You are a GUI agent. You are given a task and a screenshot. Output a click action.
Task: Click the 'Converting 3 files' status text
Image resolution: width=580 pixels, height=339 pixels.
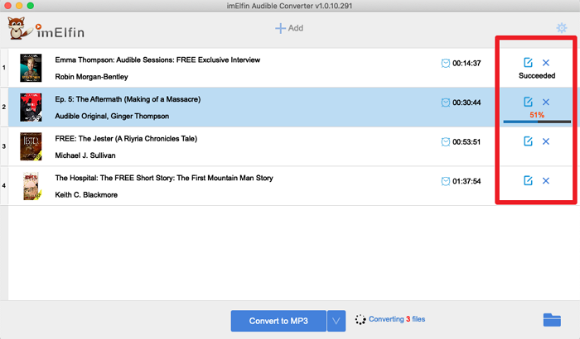(x=397, y=319)
